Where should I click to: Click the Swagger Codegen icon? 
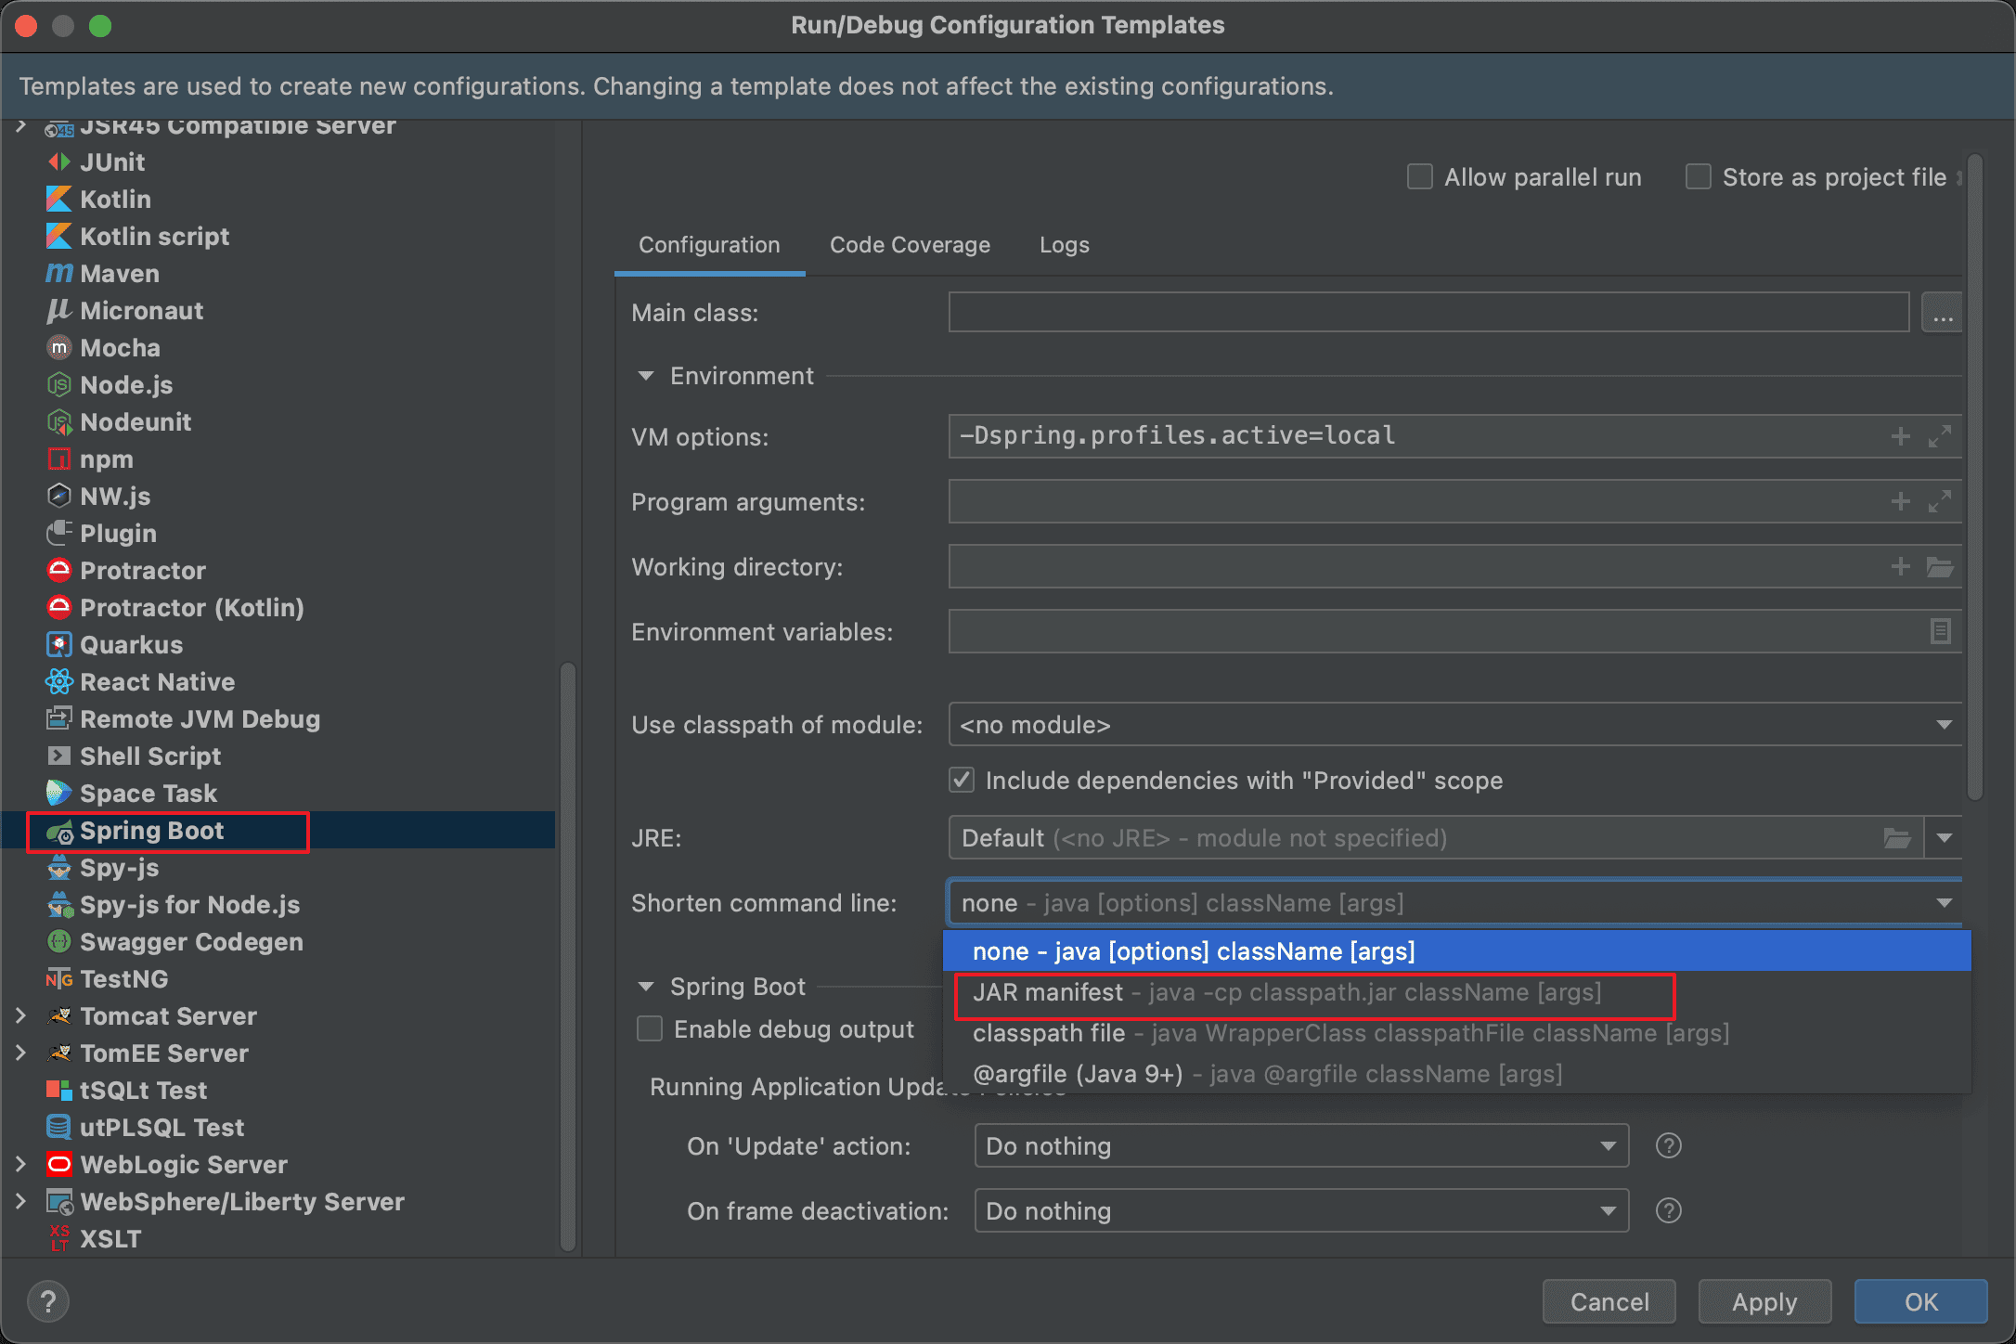click(x=58, y=941)
